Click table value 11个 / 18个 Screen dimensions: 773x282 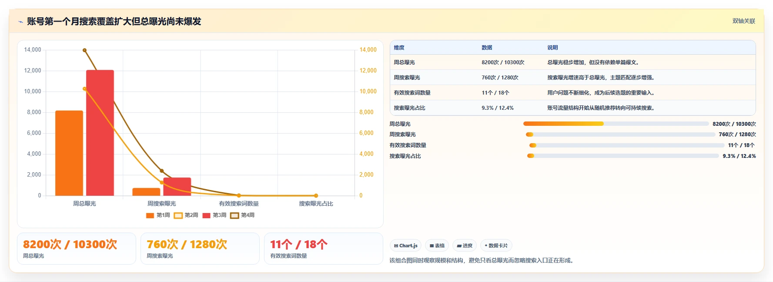(495, 93)
